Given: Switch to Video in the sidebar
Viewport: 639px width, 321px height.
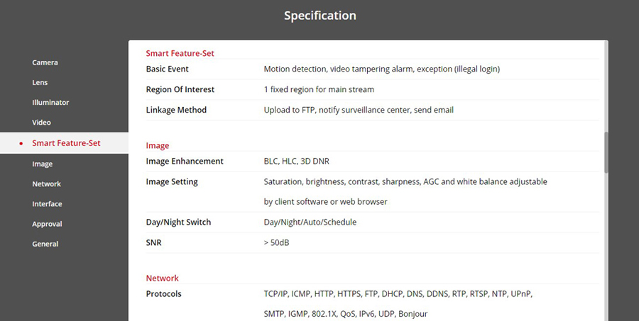Looking at the screenshot, I should point(41,123).
